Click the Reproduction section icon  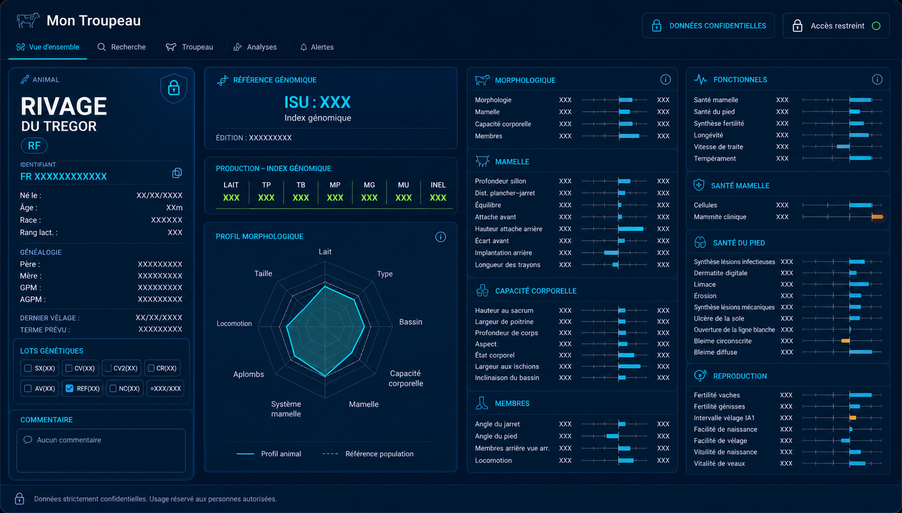[700, 376]
